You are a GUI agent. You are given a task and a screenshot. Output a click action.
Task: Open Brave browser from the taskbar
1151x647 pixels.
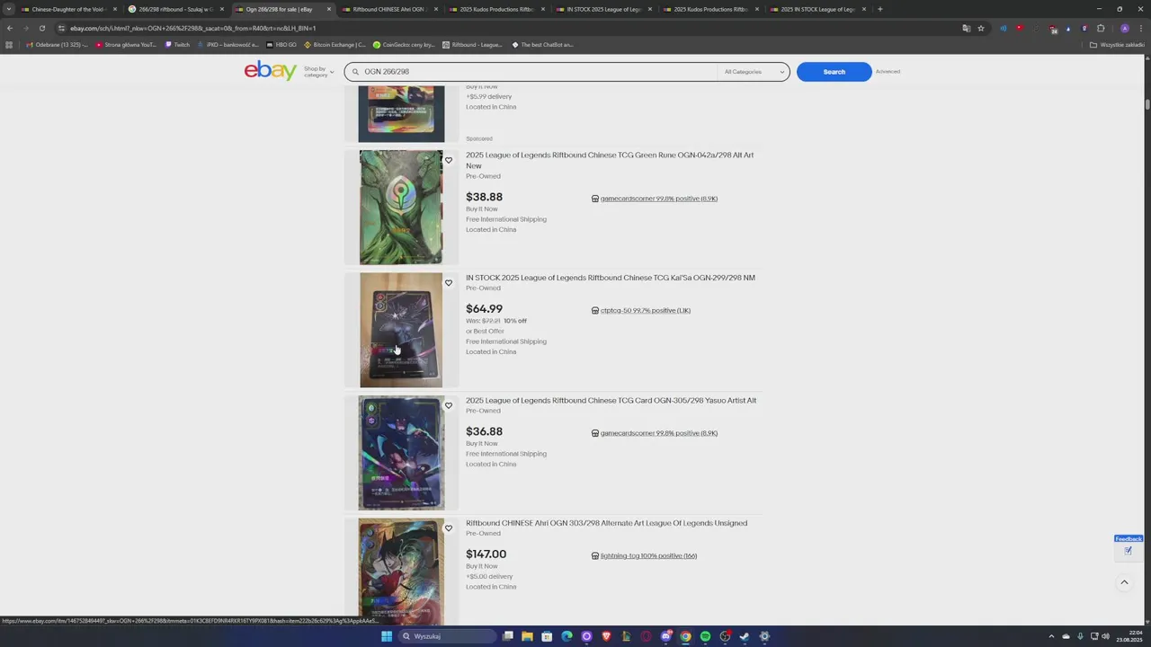[606, 636]
